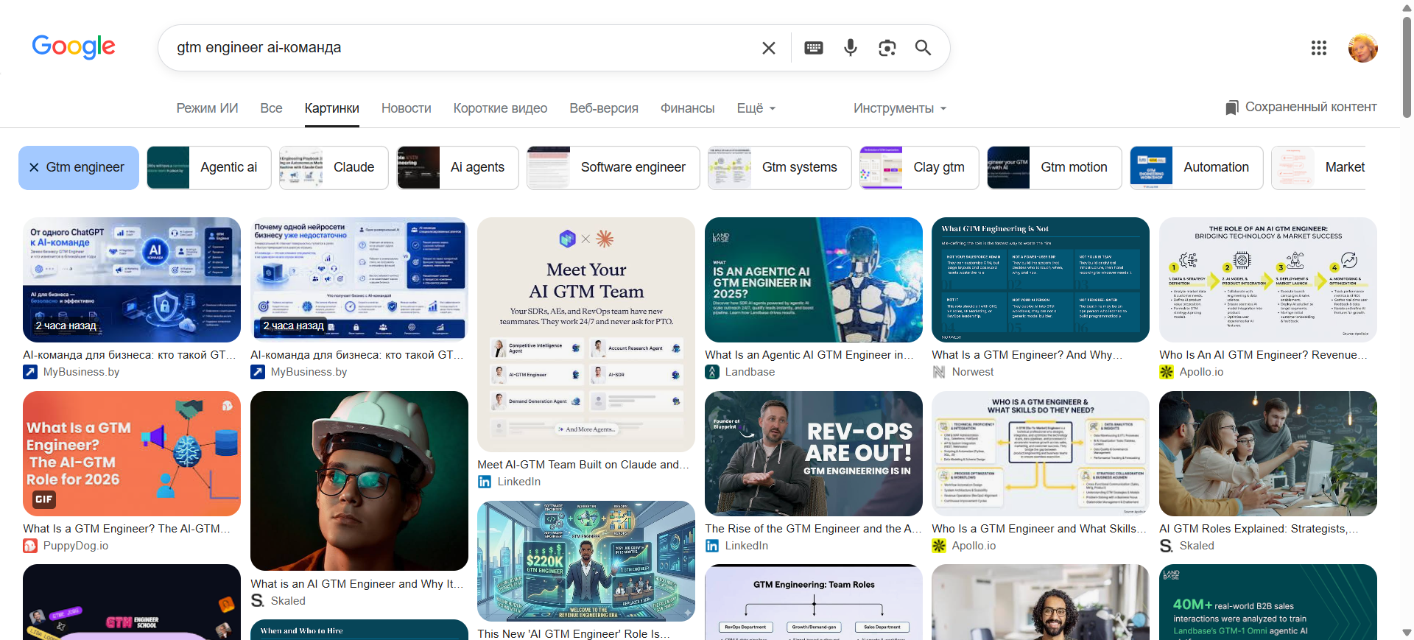This screenshot has height=640, width=1414.
Task: Open the Meet Your AI GTM Team image
Action: (x=586, y=334)
